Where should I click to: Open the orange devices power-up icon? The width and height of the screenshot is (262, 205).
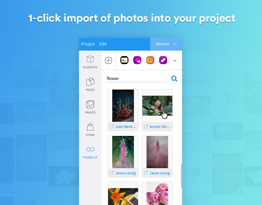[150, 60]
